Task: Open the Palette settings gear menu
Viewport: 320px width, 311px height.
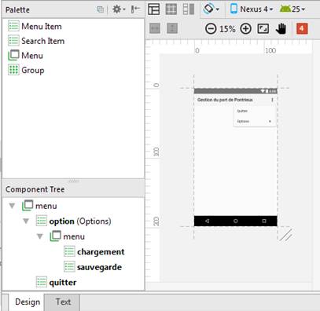Action: click(x=119, y=9)
